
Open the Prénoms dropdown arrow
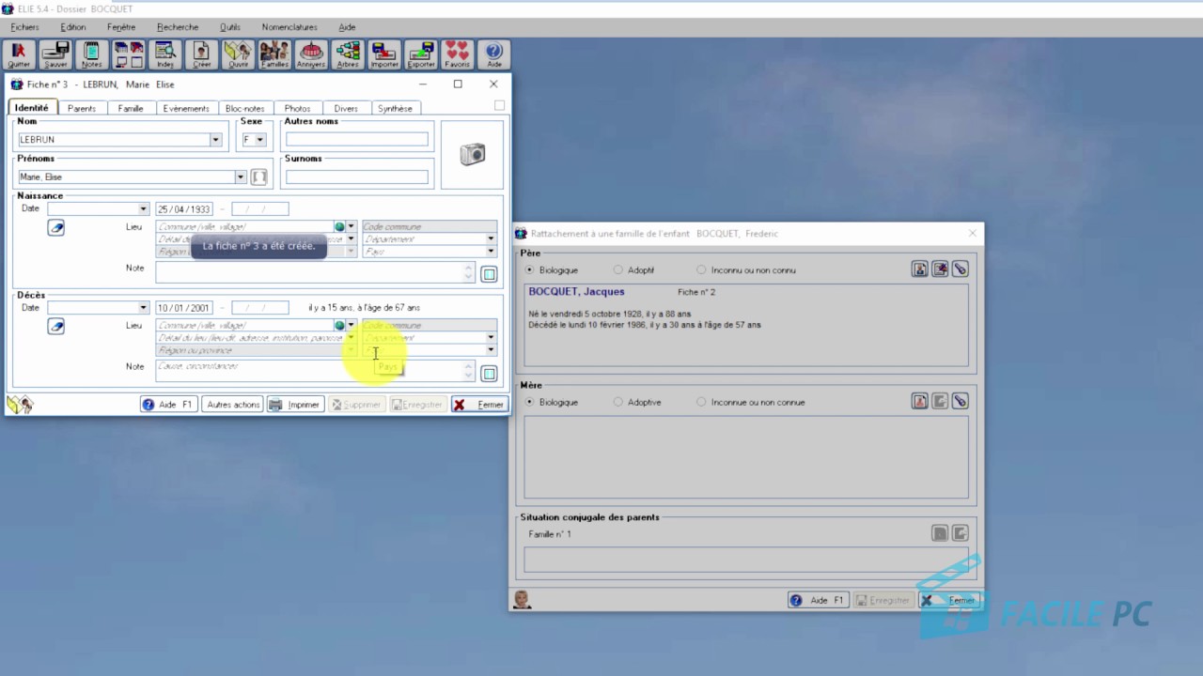[240, 177]
